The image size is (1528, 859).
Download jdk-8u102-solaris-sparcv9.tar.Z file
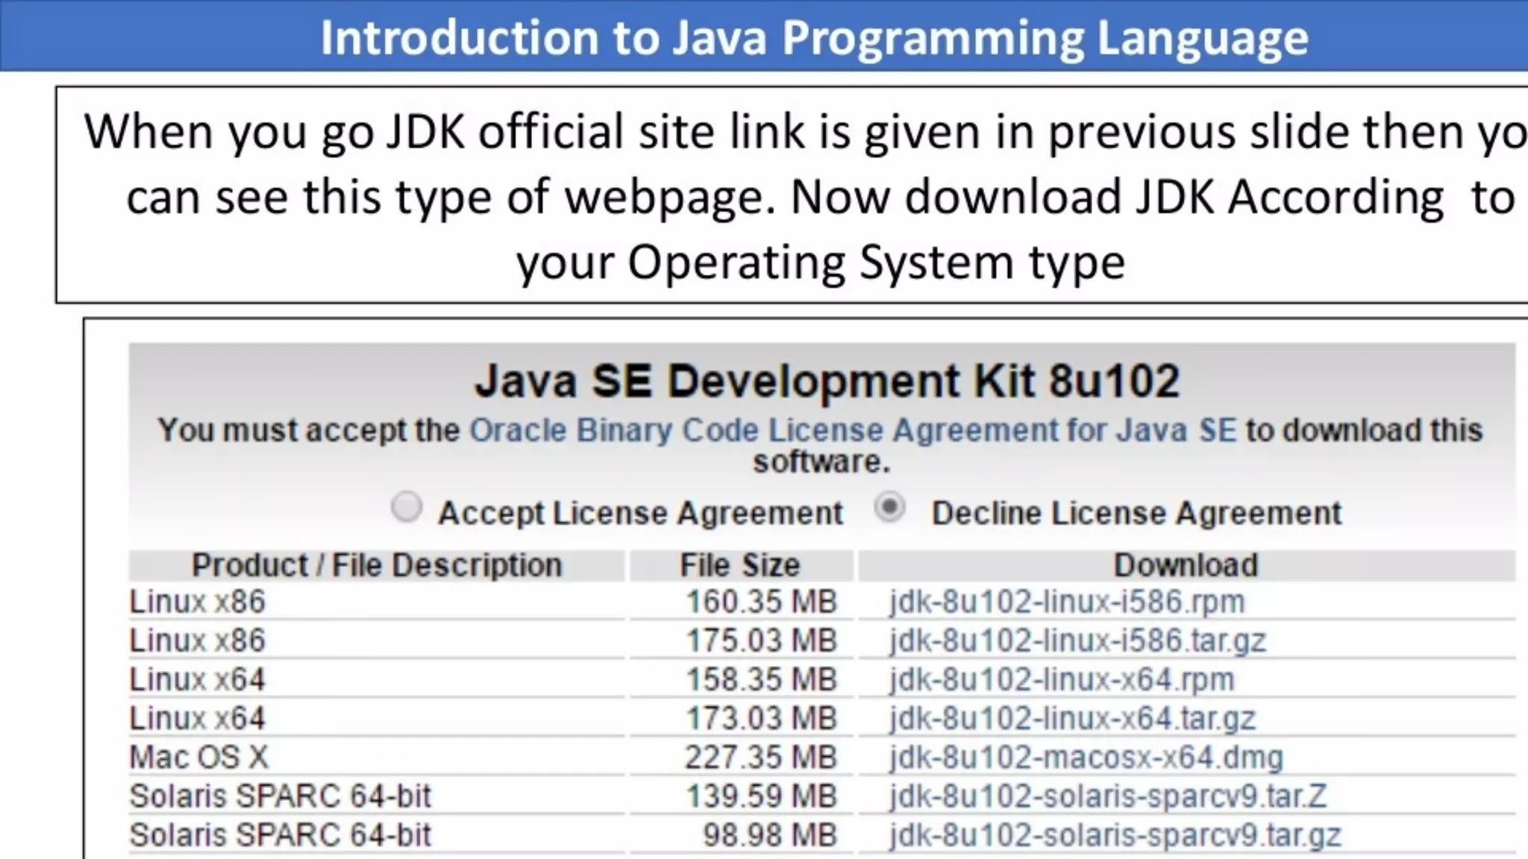1107,796
